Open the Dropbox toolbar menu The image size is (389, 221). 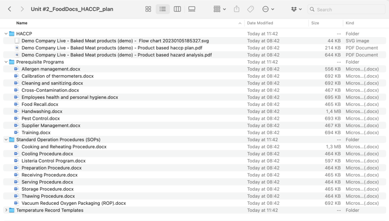[x=296, y=9]
